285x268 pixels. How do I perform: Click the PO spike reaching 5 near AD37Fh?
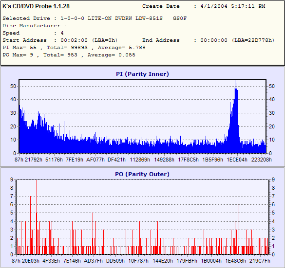[93, 233]
